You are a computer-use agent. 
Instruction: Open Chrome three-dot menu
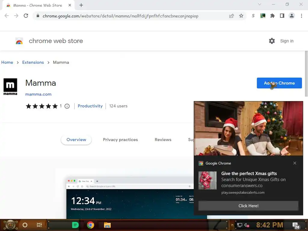pos(301,16)
